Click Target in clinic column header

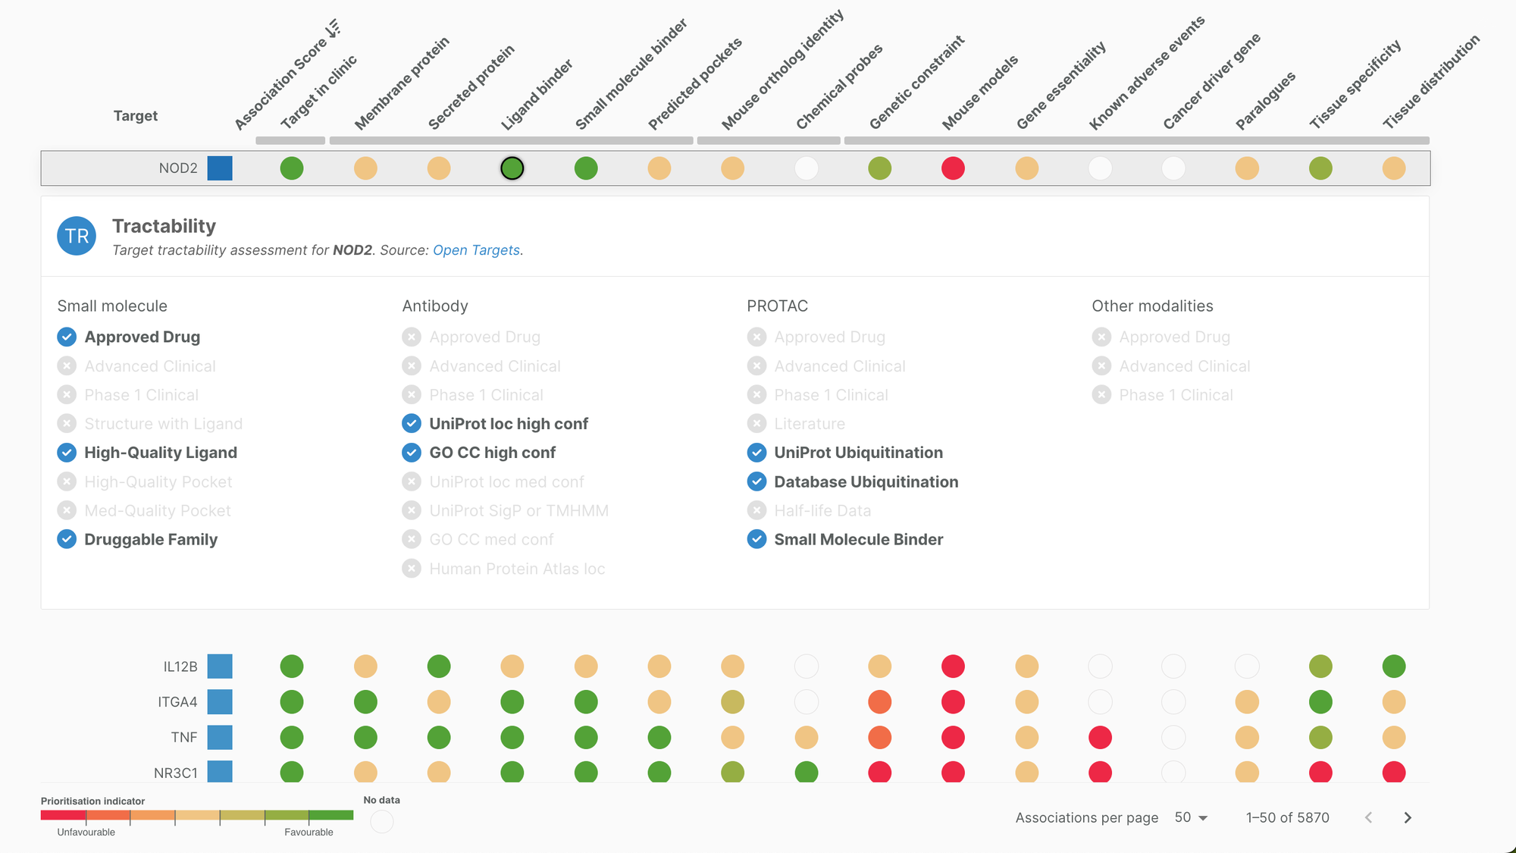point(318,91)
